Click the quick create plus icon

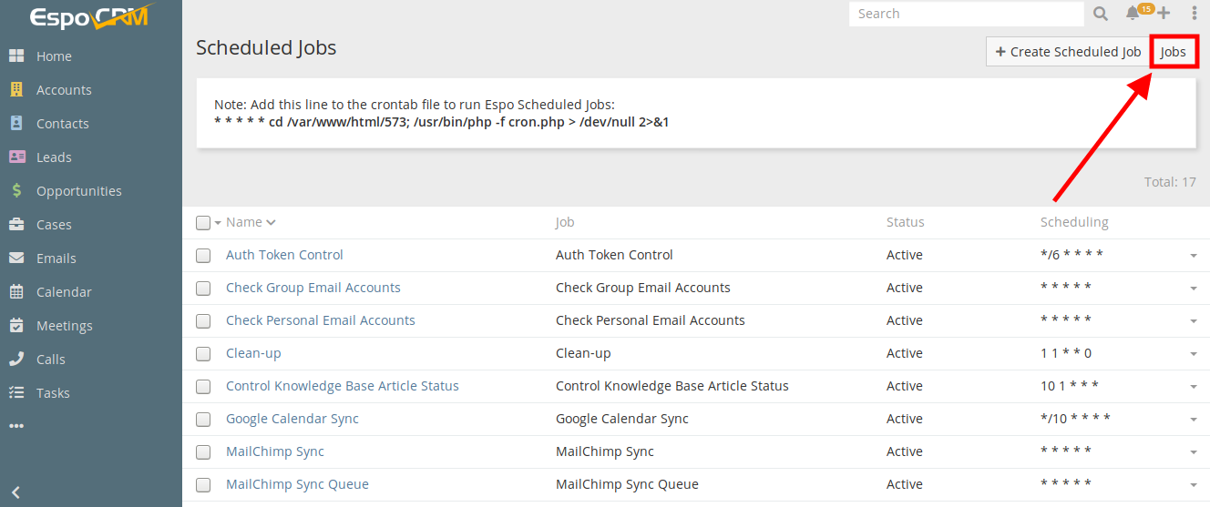coord(1164,14)
